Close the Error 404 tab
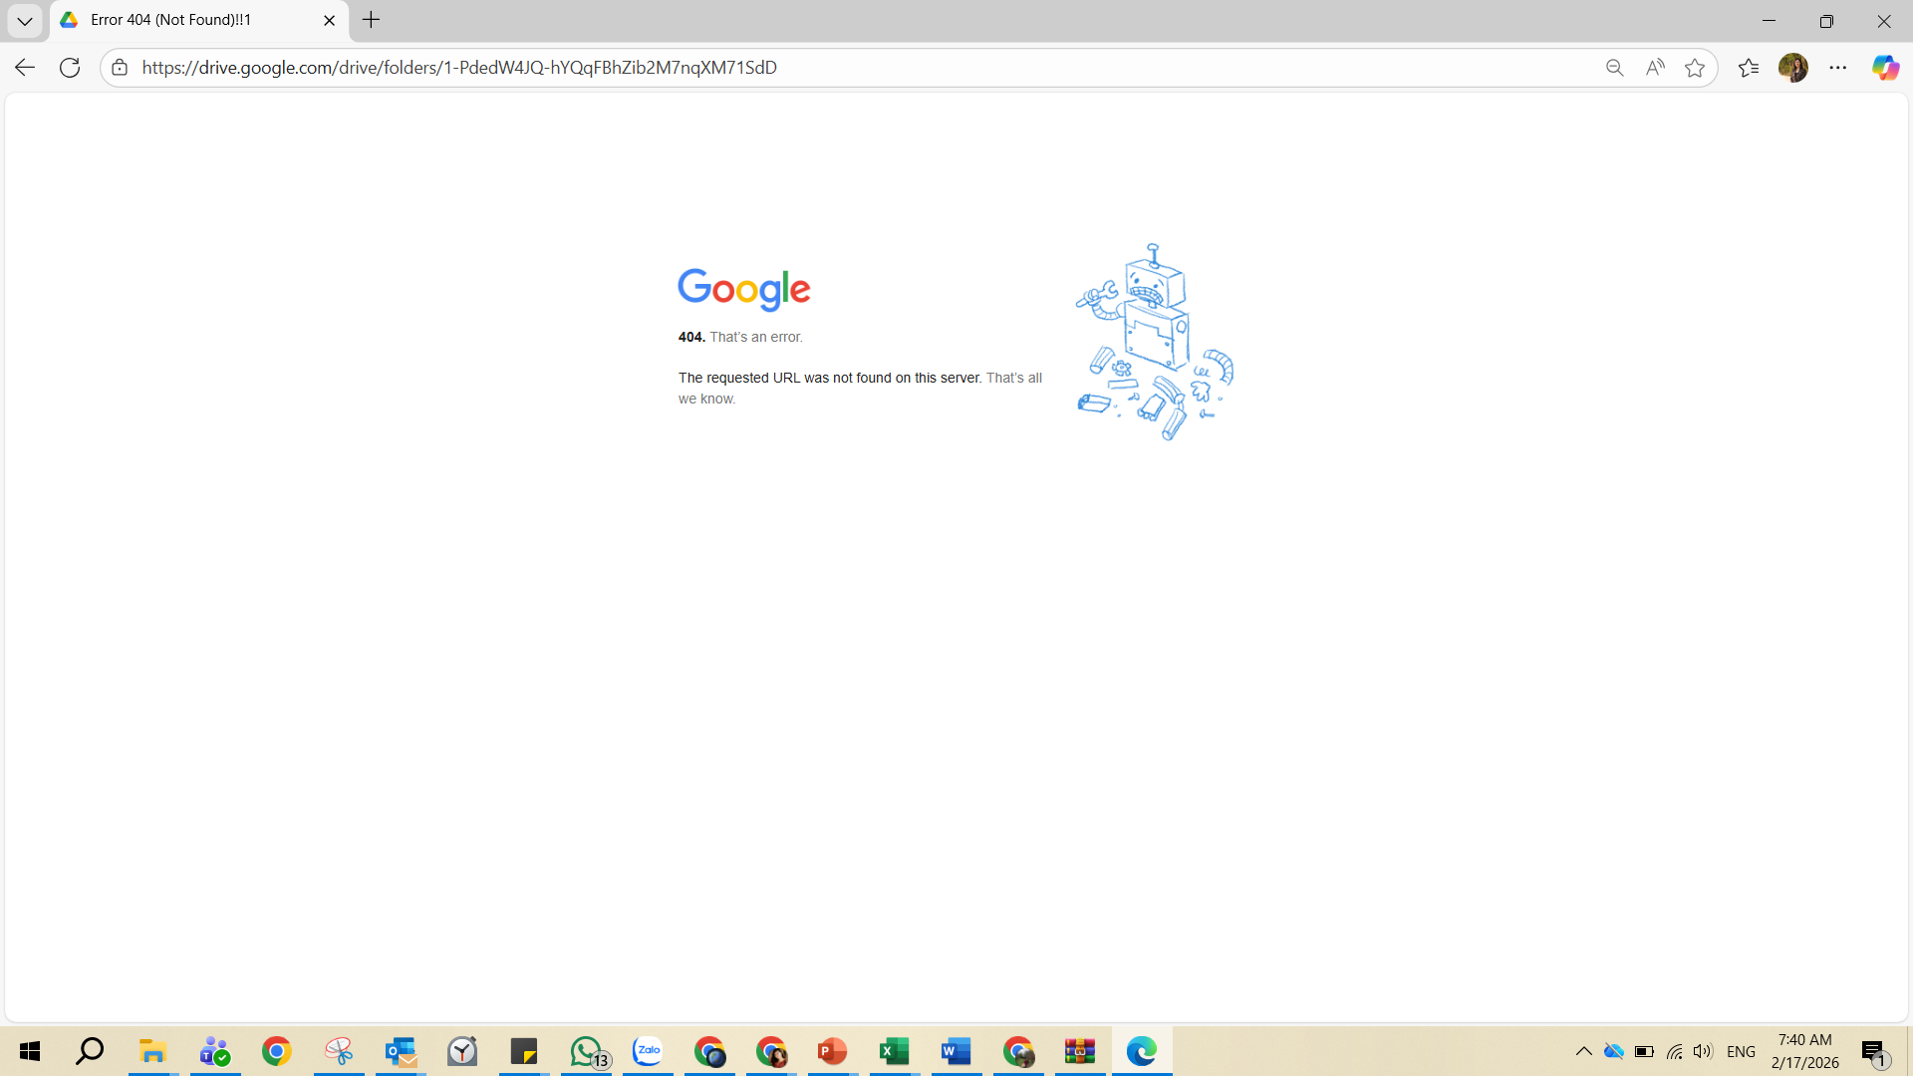This screenshot has width=1913, height=1076. tap(330, 20)
